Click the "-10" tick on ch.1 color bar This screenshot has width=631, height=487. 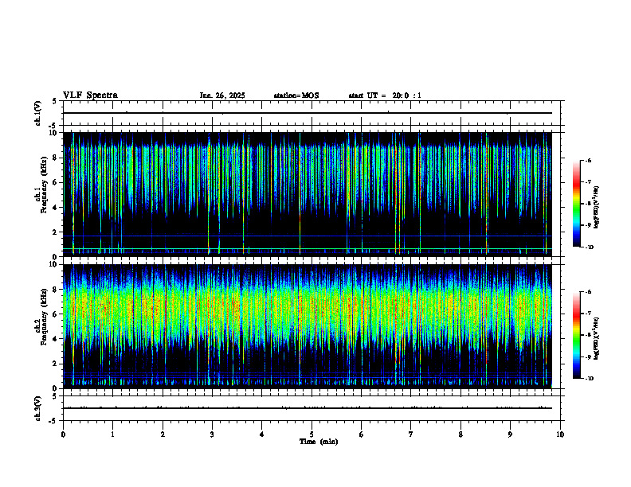click(590, 247)
